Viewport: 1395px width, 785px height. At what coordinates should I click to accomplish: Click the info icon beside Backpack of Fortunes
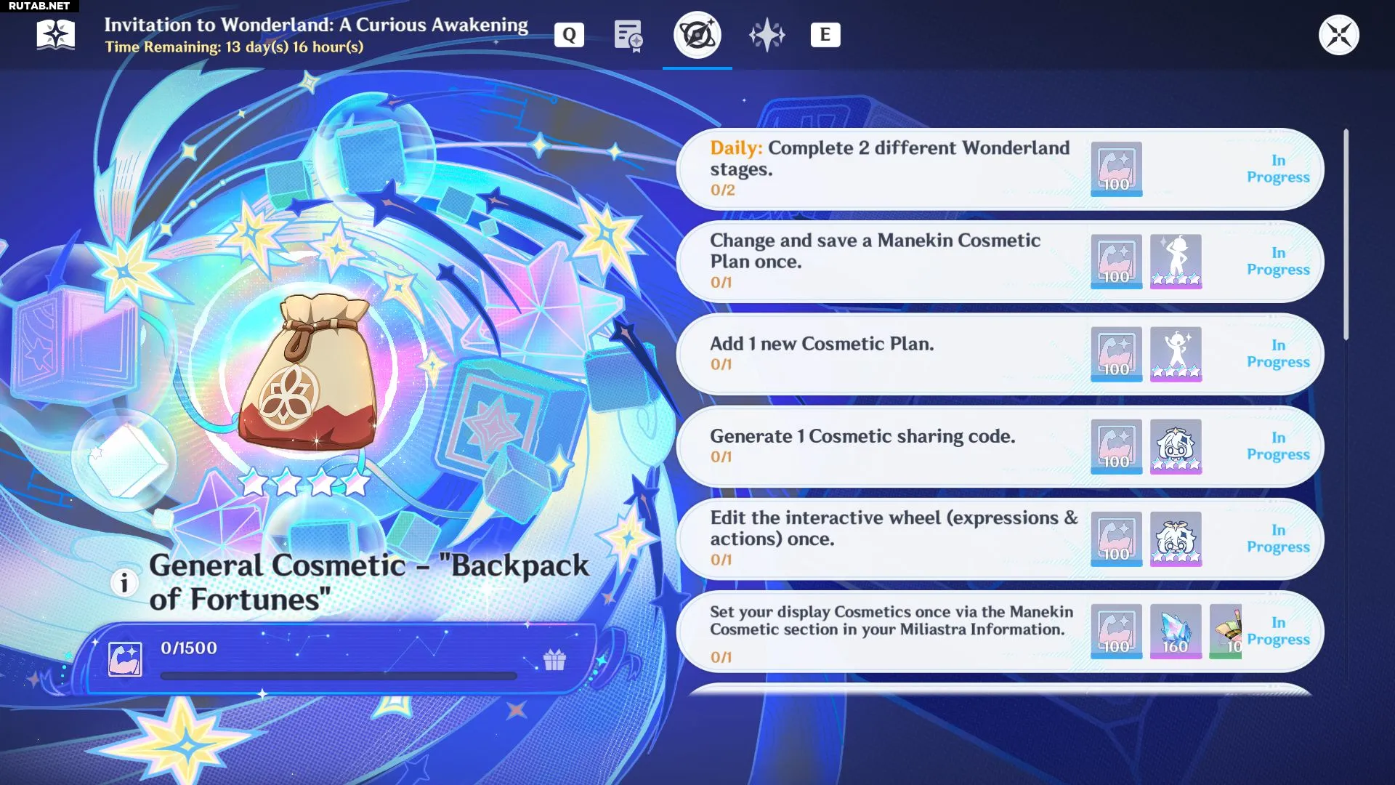tap(124, 582)
